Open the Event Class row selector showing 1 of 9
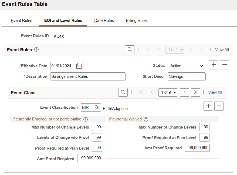 (x=168, y=92)
